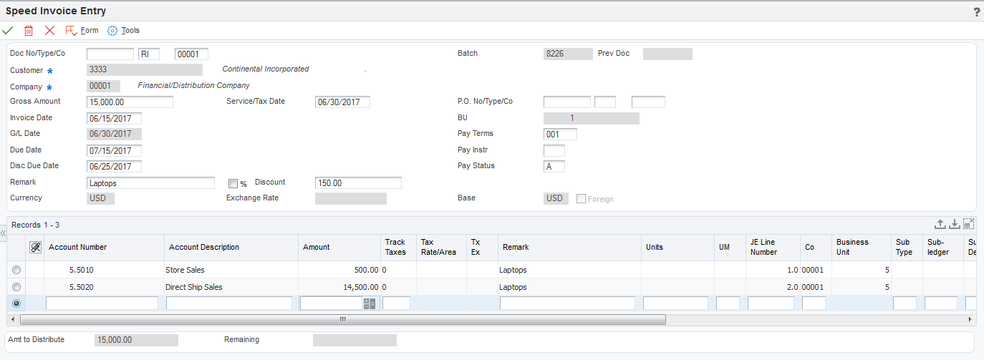Screen dimensions: 984x360
Task: Click the Pay Instr input field
Action: tap(554, 150)
